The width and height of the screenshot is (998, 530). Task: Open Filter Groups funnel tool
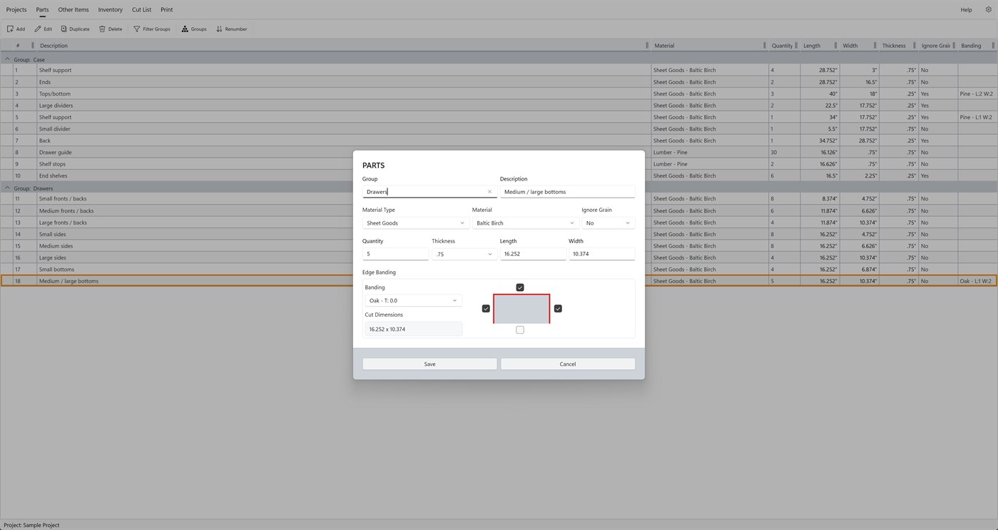(x=152, y=29)
